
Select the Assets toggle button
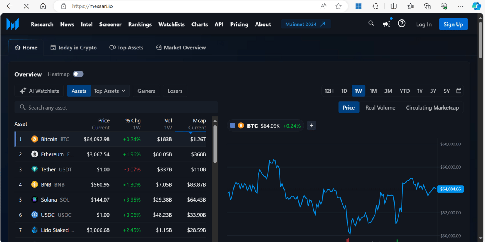pyautogui.click(x=79, y=91)
